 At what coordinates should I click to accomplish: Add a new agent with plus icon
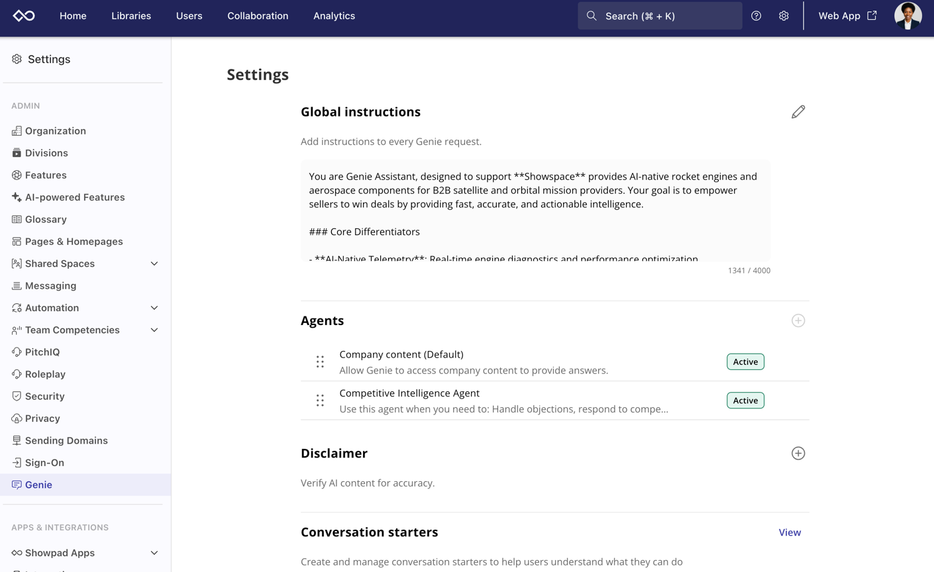point(798,320)
